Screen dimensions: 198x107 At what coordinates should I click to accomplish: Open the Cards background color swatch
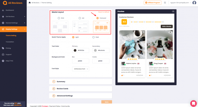(x=95, y=61)
